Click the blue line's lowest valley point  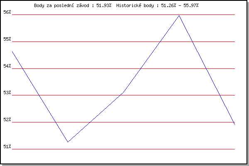[x=68, y=142]
